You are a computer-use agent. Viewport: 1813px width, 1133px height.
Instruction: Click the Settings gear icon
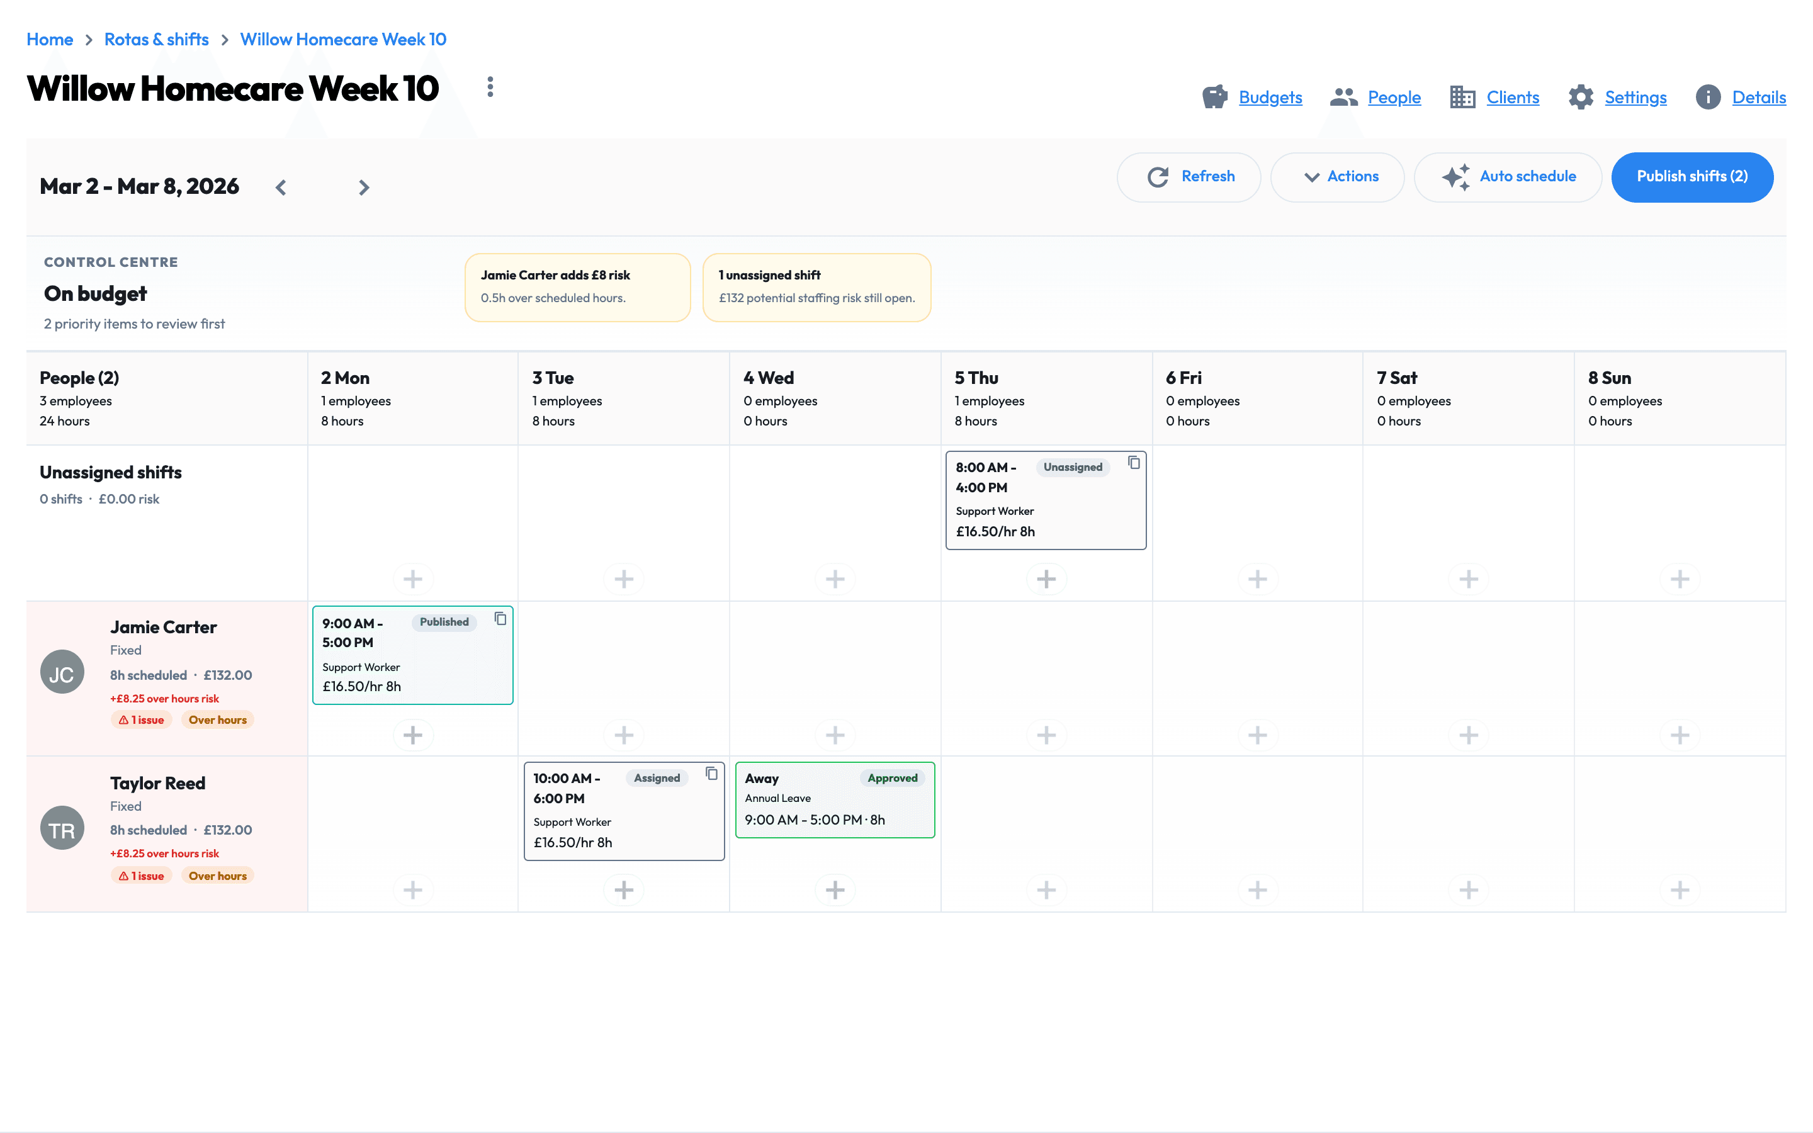click(x=1581, y=98)
